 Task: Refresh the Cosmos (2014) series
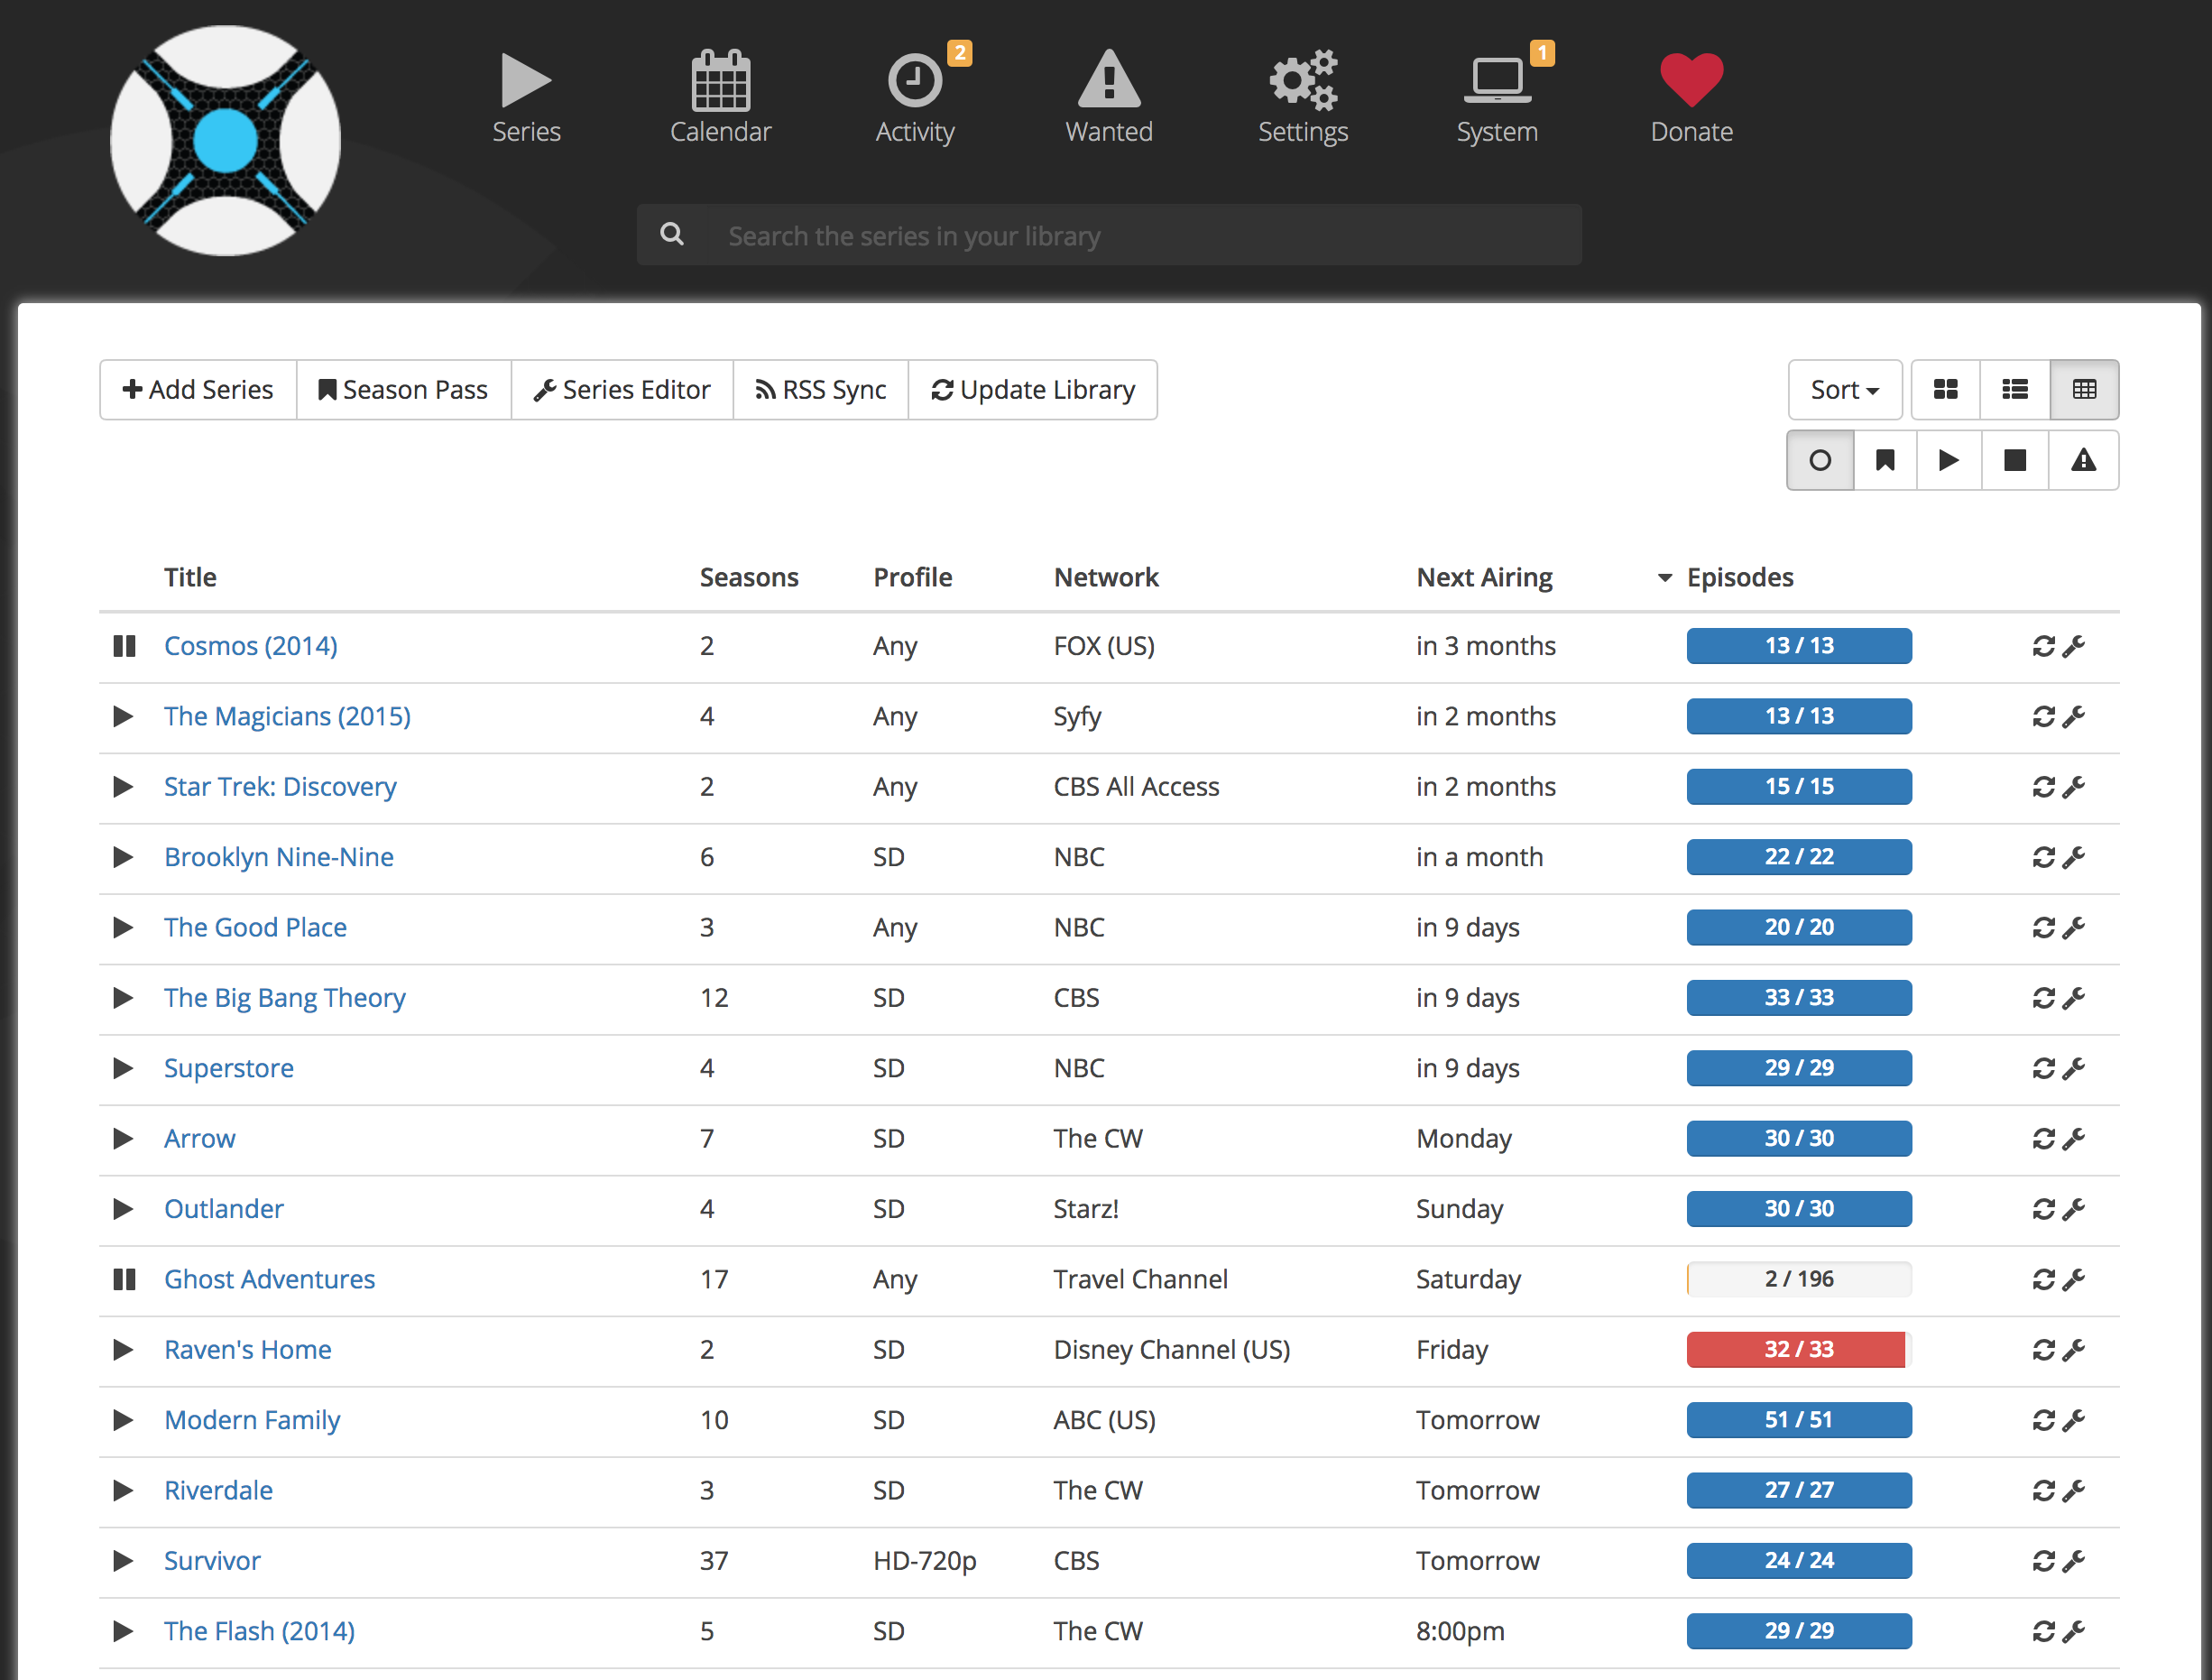[x=2043, y=646]
